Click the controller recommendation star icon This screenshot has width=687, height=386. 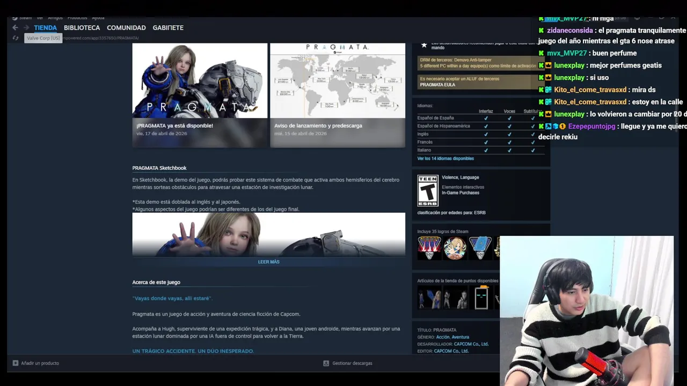coord(424,45)
